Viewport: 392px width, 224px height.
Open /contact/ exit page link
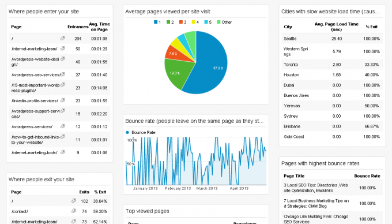click(20, 211)
